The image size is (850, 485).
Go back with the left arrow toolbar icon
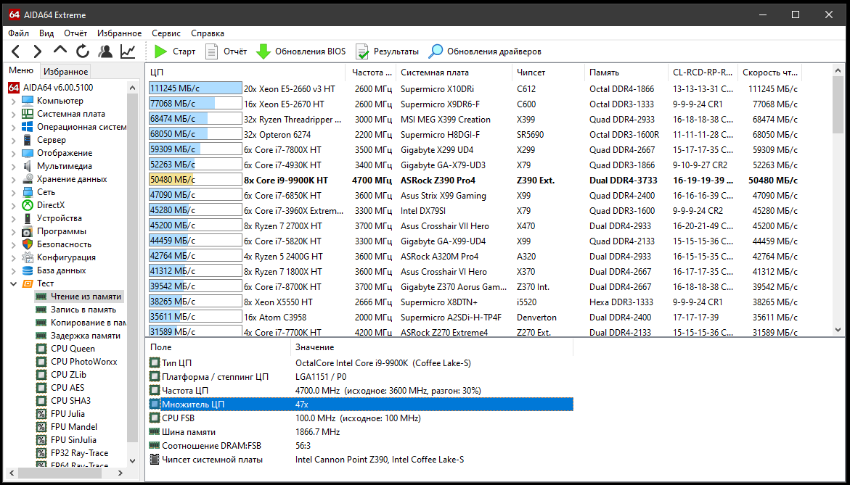coord(16,51)
